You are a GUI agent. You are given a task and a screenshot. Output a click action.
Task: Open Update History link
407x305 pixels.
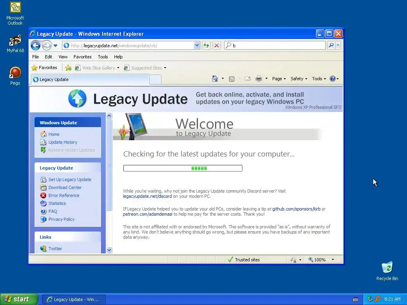[x=63, y=142]
